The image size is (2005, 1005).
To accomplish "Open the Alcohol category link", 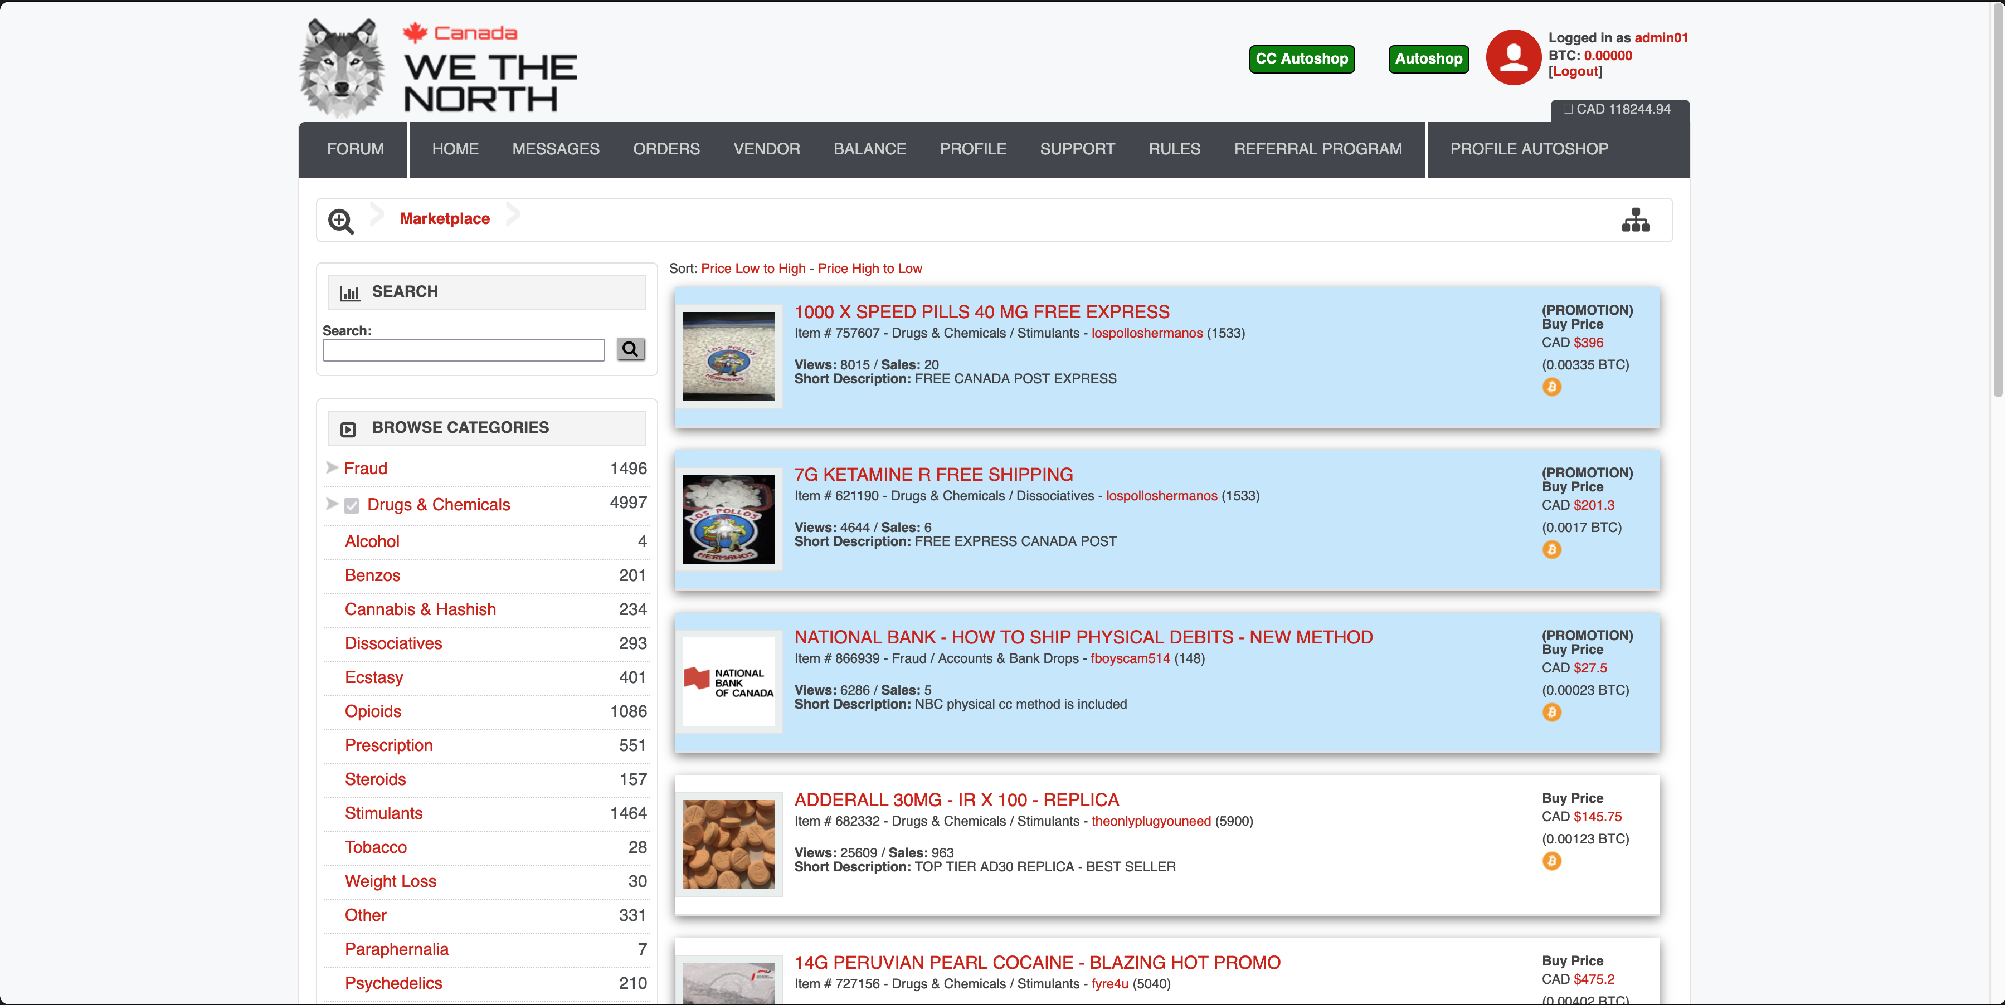I will point(372,541).
